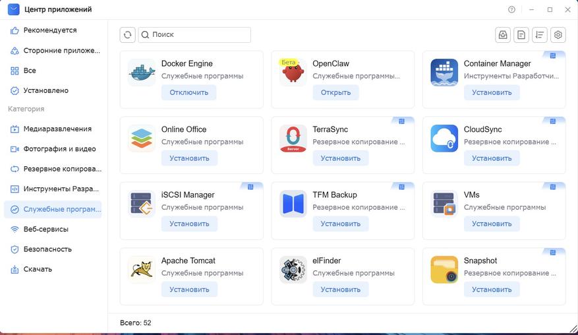Select Фотография и видео category
This screenshot has width=578, height=335.
point(53,149)
